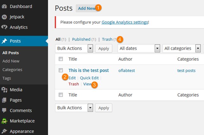Toggle select-all checkbox in table footer
Viewport: 204px width, 135px height.
[x=61, y=95]
